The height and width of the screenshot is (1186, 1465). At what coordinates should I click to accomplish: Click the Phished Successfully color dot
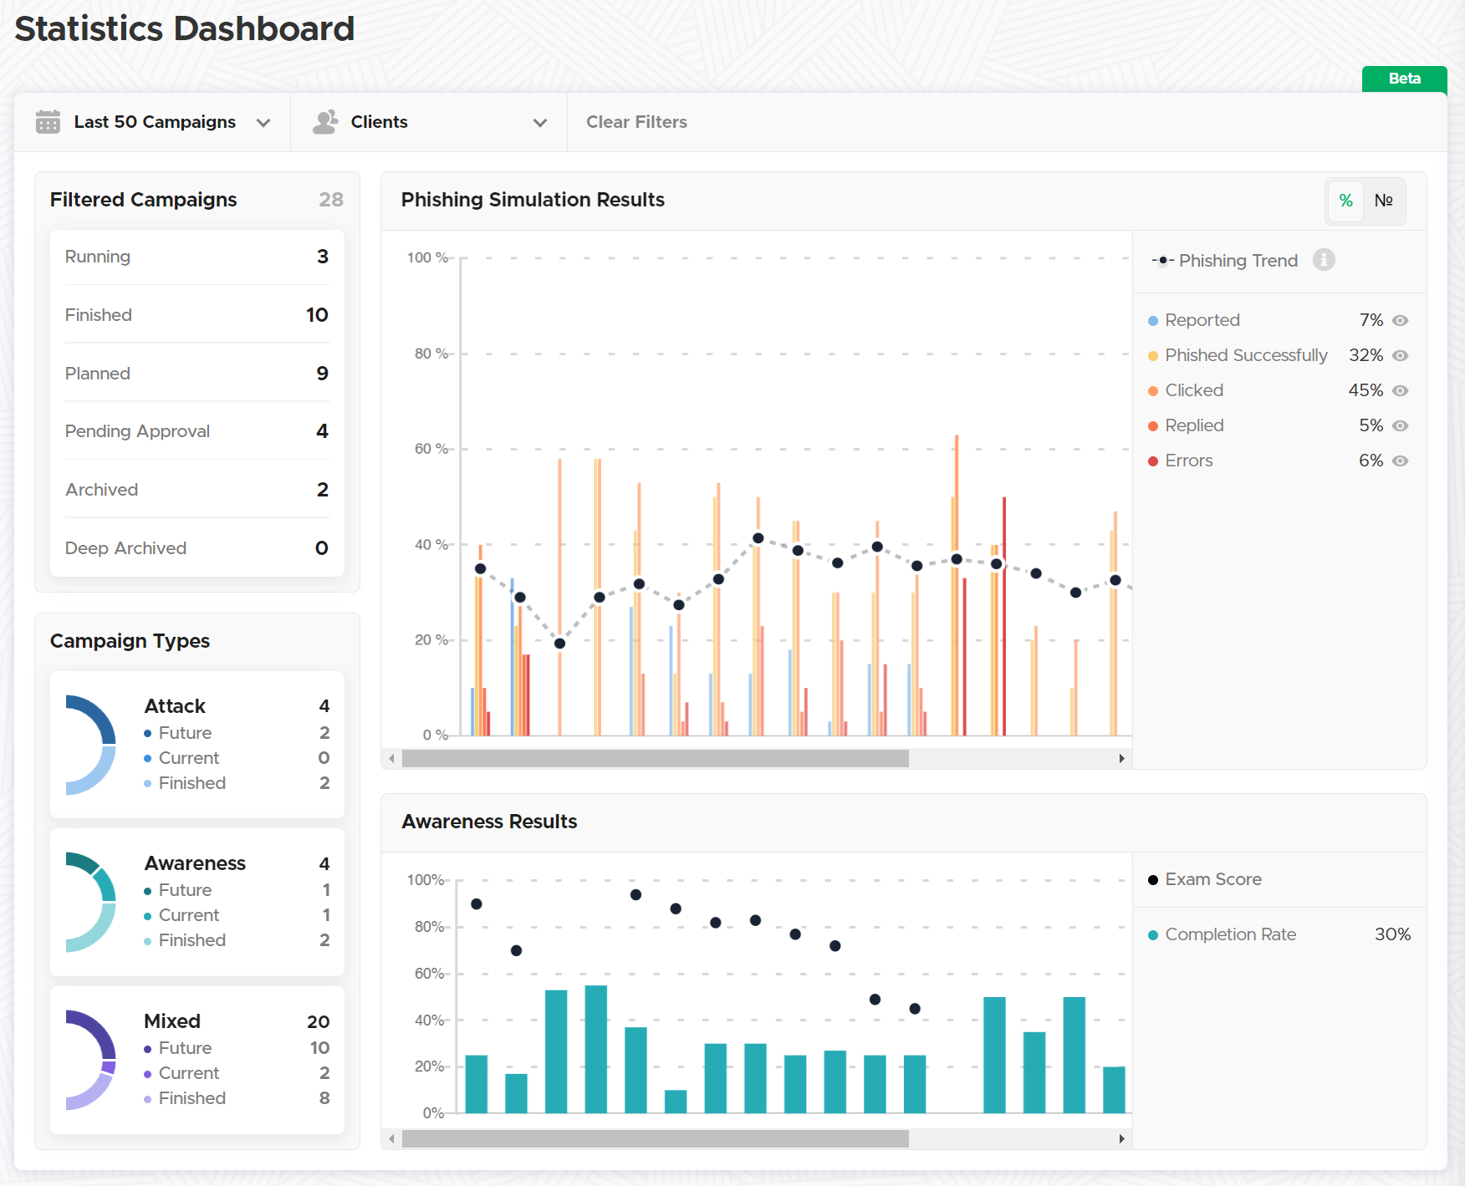[x=1153, y=356]
